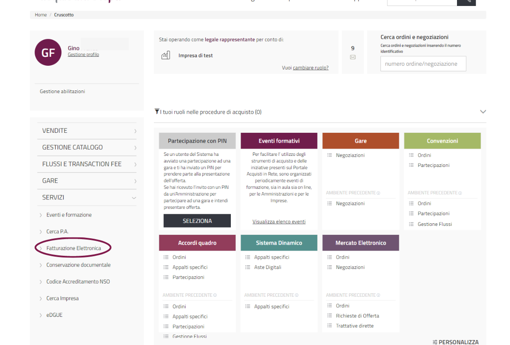The width and height of the screenshot is (510, 345).
Task: Open the Visualizza elenco eventi link
Action: (x=279, y=222)
